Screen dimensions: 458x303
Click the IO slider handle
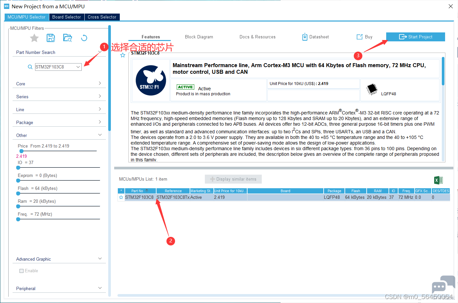18,168
